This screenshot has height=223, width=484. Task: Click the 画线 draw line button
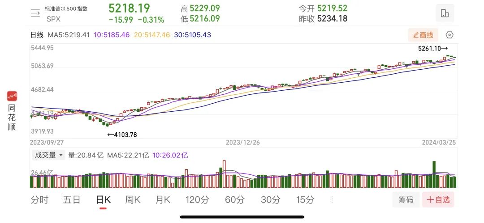(x=423, y=35)
